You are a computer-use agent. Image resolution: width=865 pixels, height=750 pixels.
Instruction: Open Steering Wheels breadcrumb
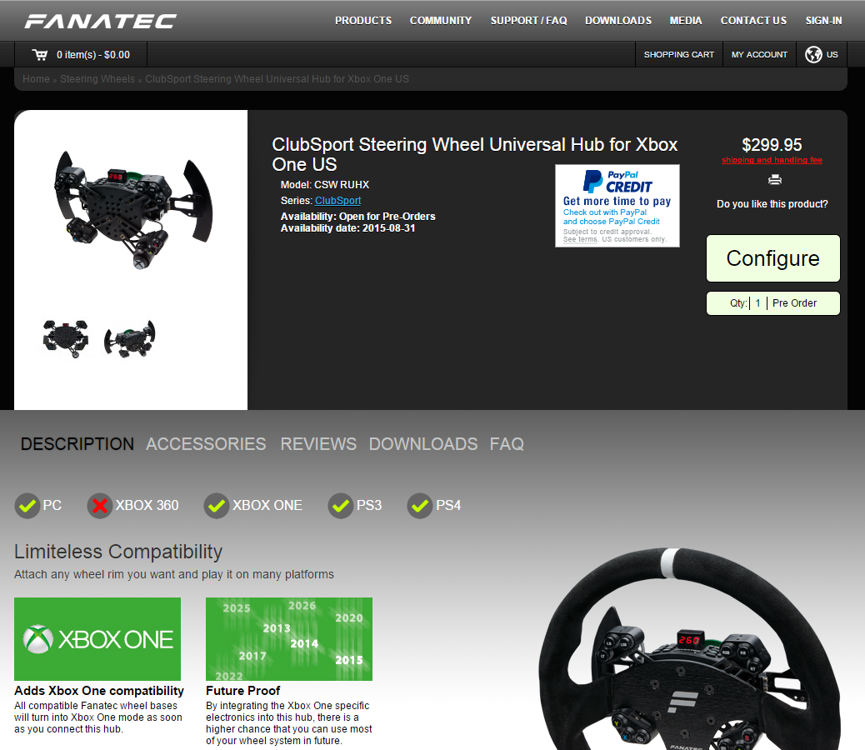[x=97, y=79]
